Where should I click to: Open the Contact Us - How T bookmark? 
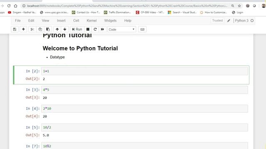tap(86, 12)
